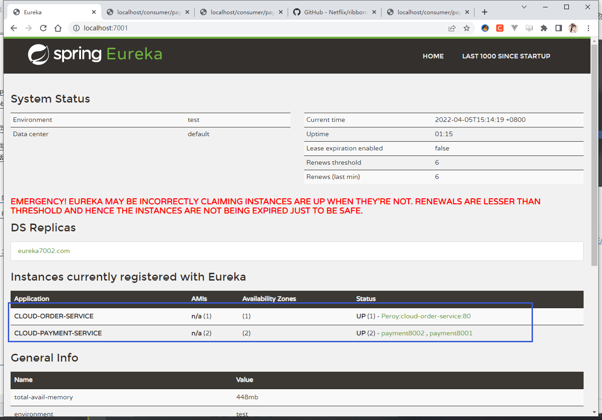The width and height of the screenshot is (602, 420).
Task: Go back using the browser back arrow
Action: (x=14, y=28)
